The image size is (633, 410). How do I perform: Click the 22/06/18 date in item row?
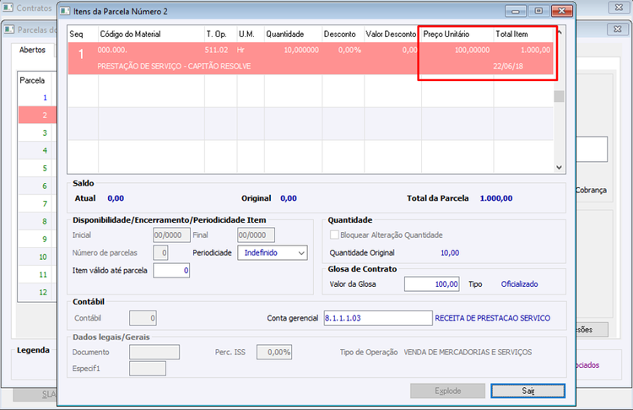(x=508, y=66)
